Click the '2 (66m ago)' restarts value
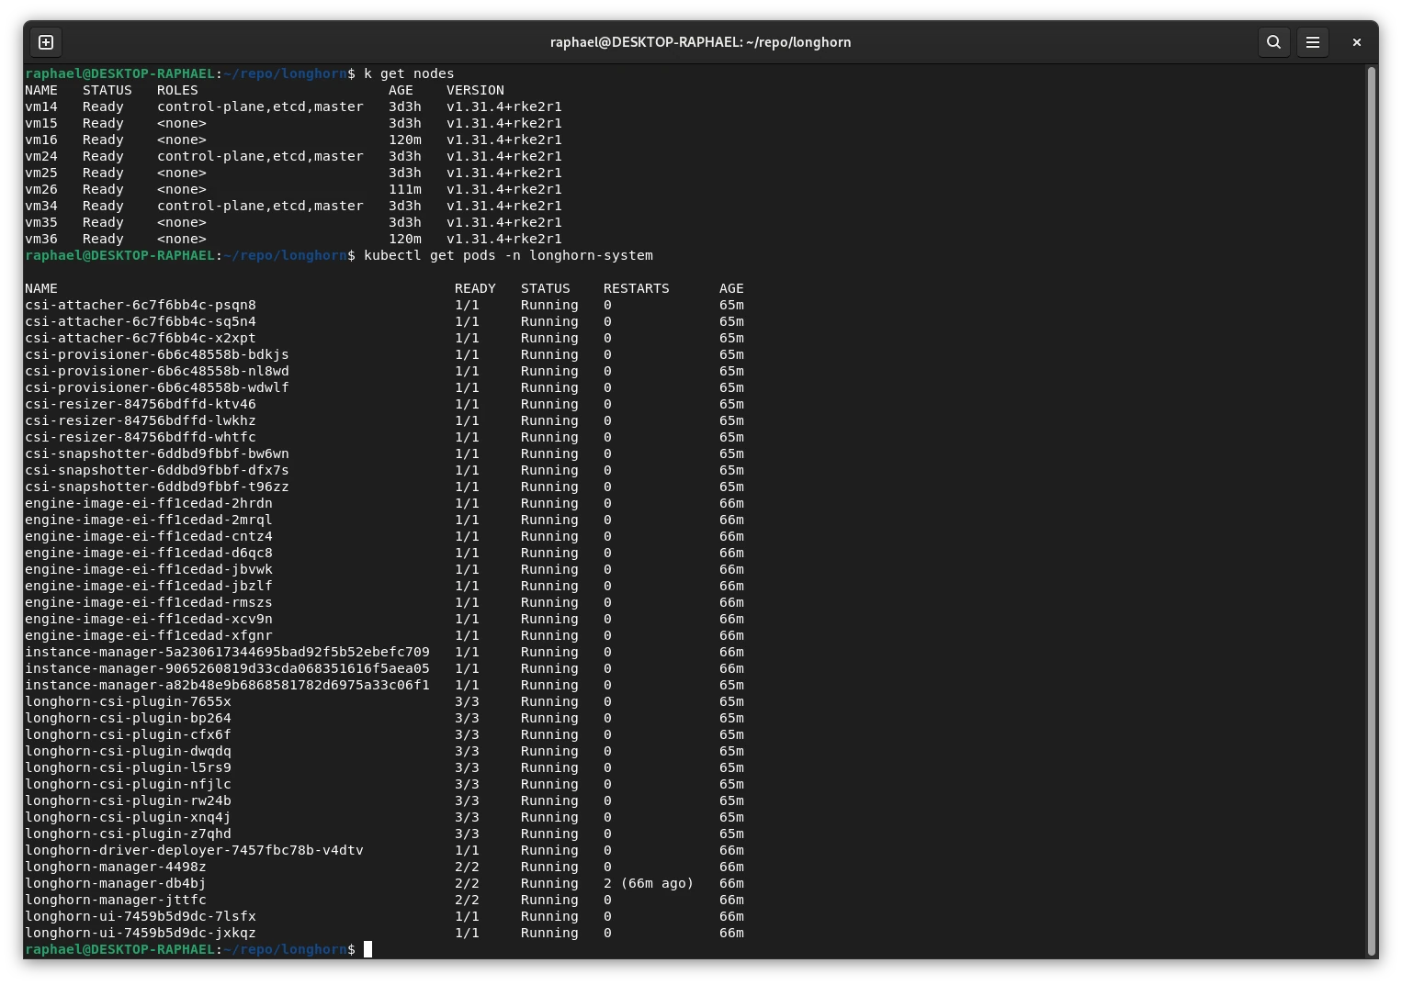 648,883
